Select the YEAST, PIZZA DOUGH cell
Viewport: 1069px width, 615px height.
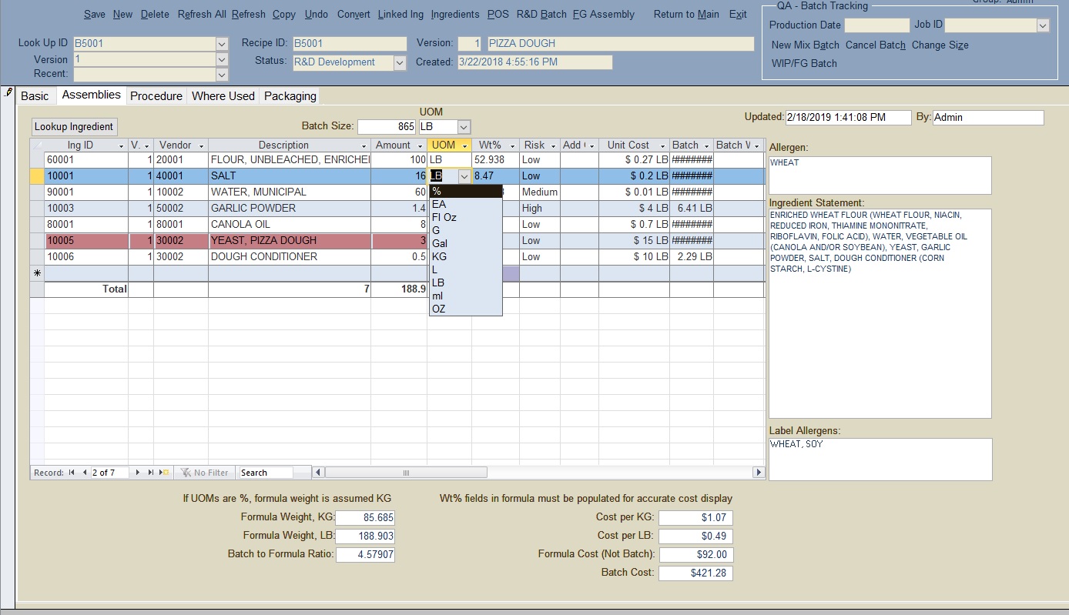(290, 240)
